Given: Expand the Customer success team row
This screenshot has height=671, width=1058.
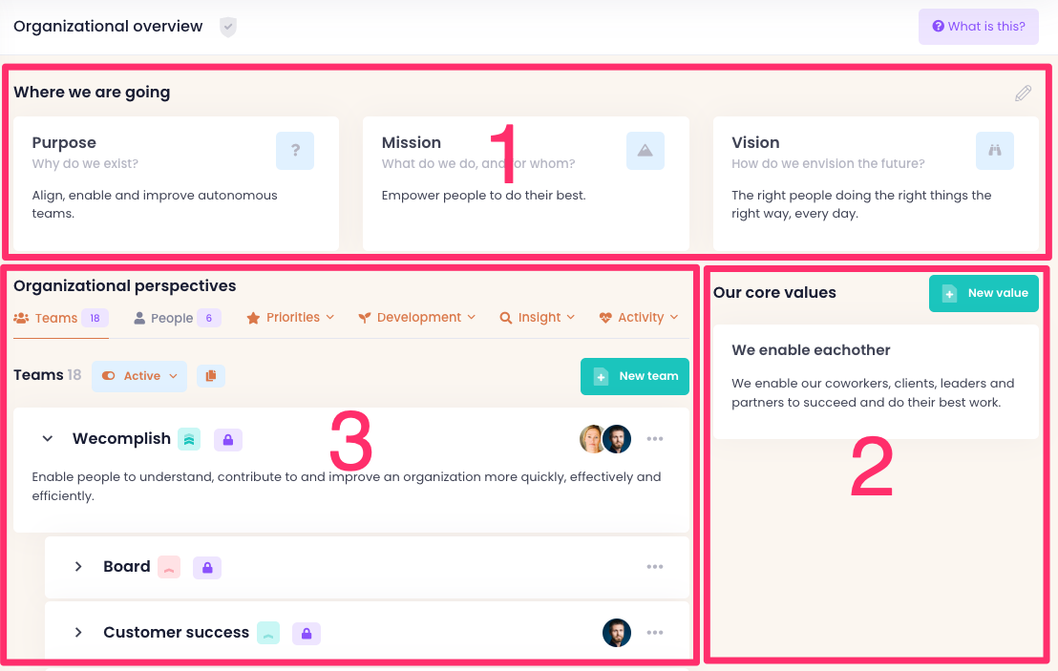Looking at the screenshot, I should pos(78,633).
